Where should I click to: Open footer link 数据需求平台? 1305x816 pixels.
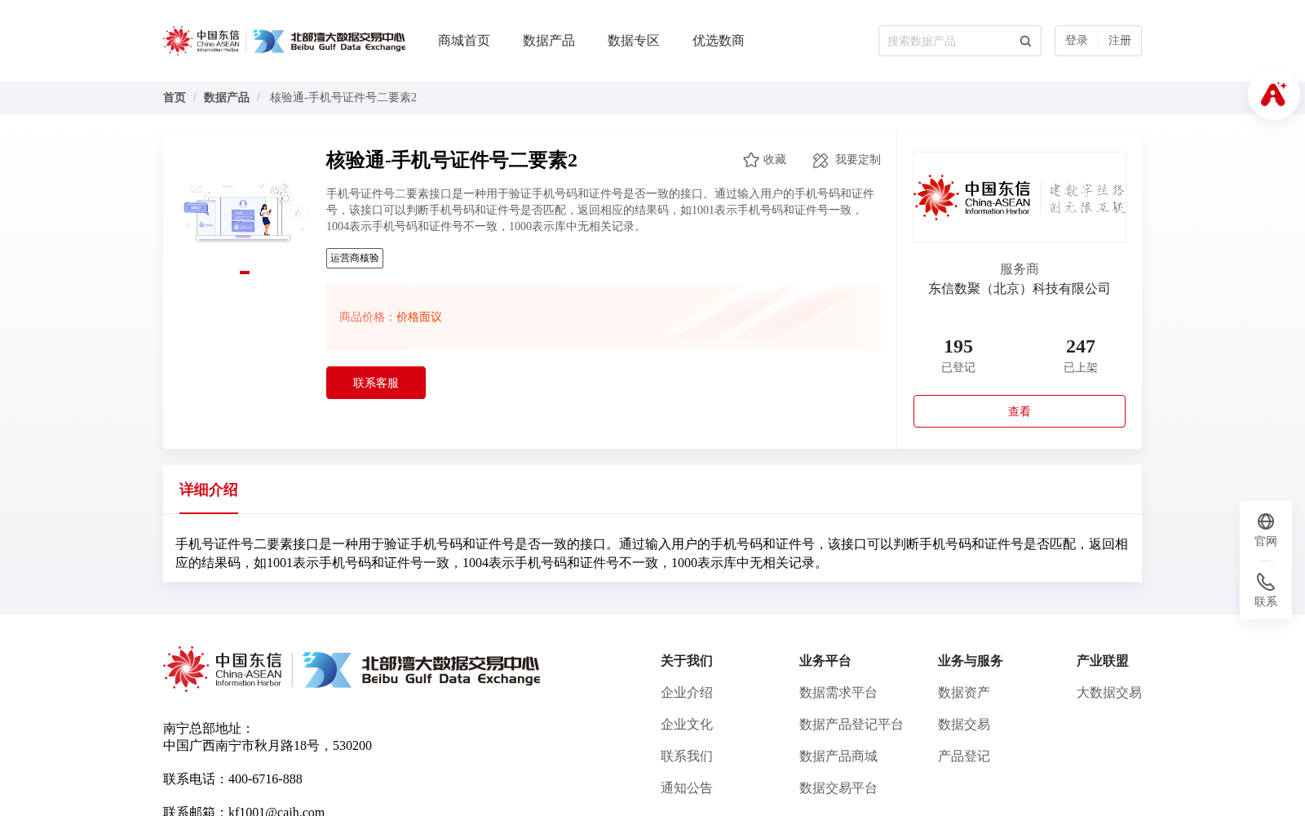click(838, 693)
